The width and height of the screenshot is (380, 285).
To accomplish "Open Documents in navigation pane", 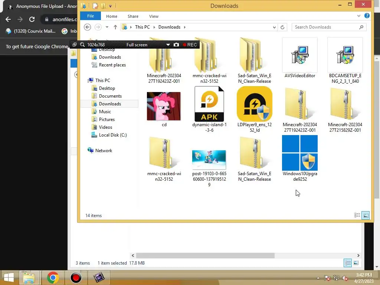I will click(110, 96).
